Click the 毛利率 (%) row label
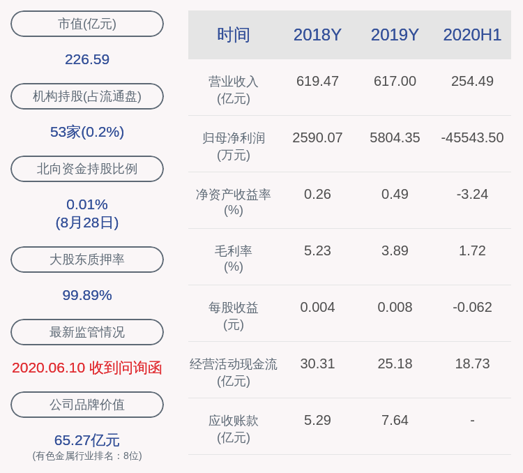523x473 pixels. point(234,259)
